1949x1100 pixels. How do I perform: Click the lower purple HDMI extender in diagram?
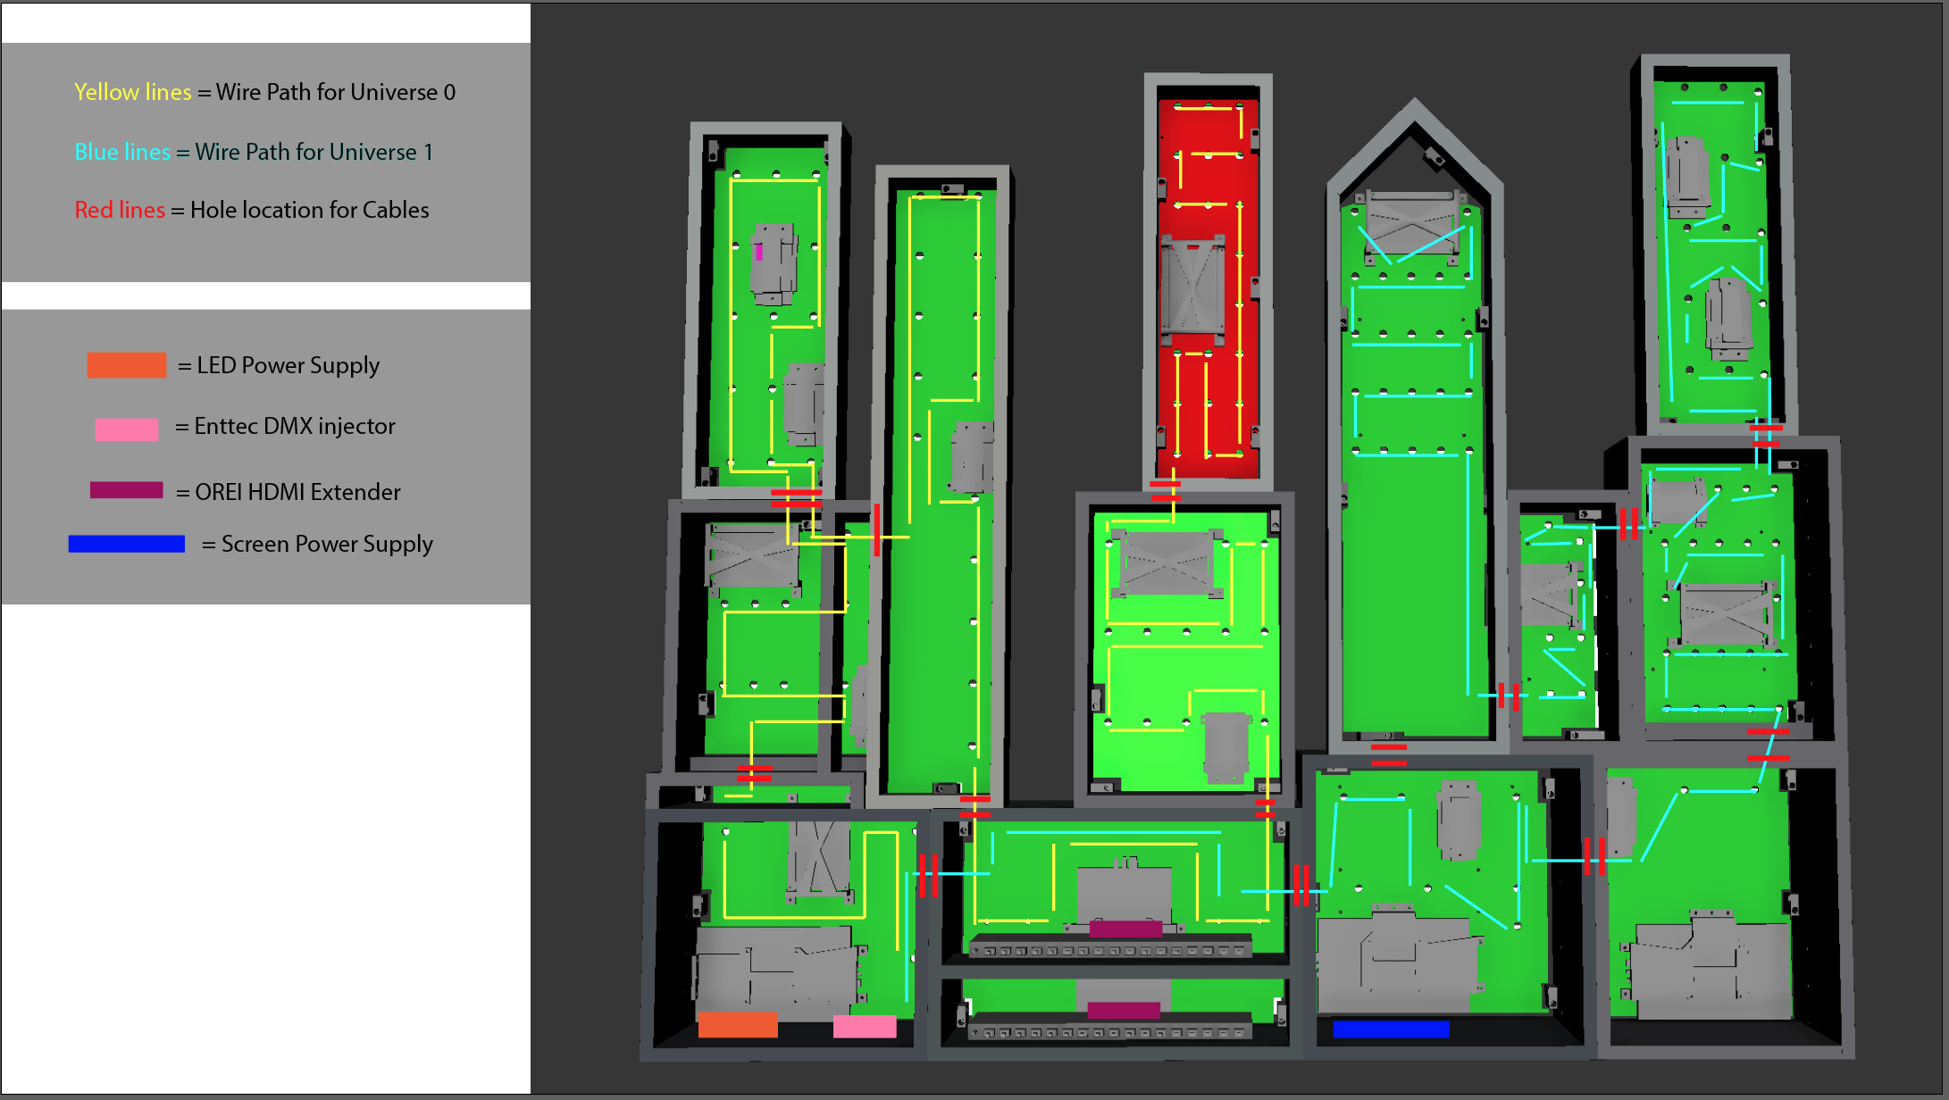tap(1124, 1010)
